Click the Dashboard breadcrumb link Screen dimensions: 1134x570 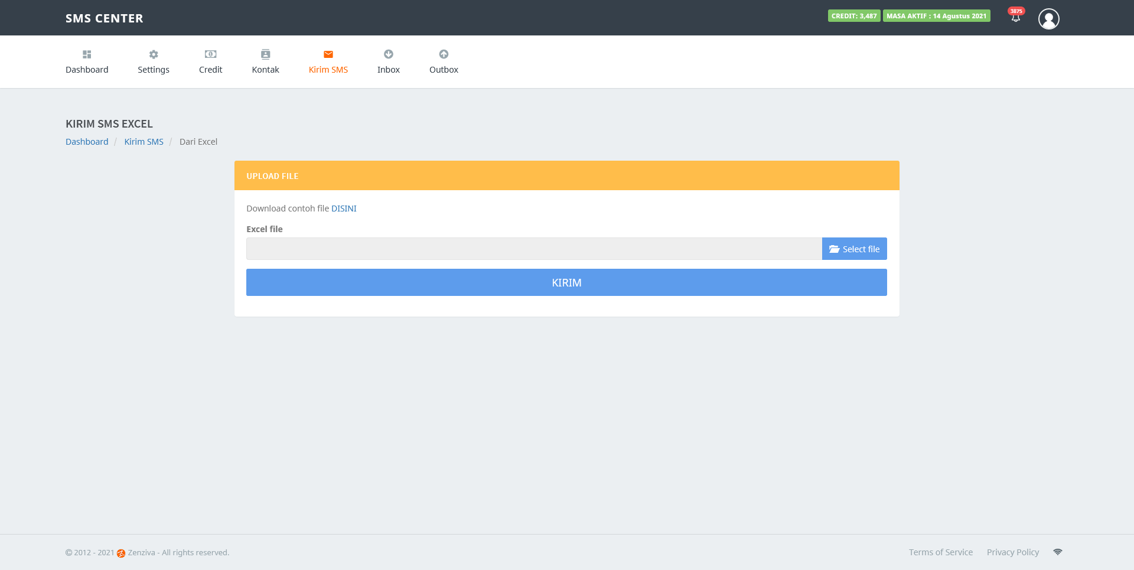tap(87, 142)
